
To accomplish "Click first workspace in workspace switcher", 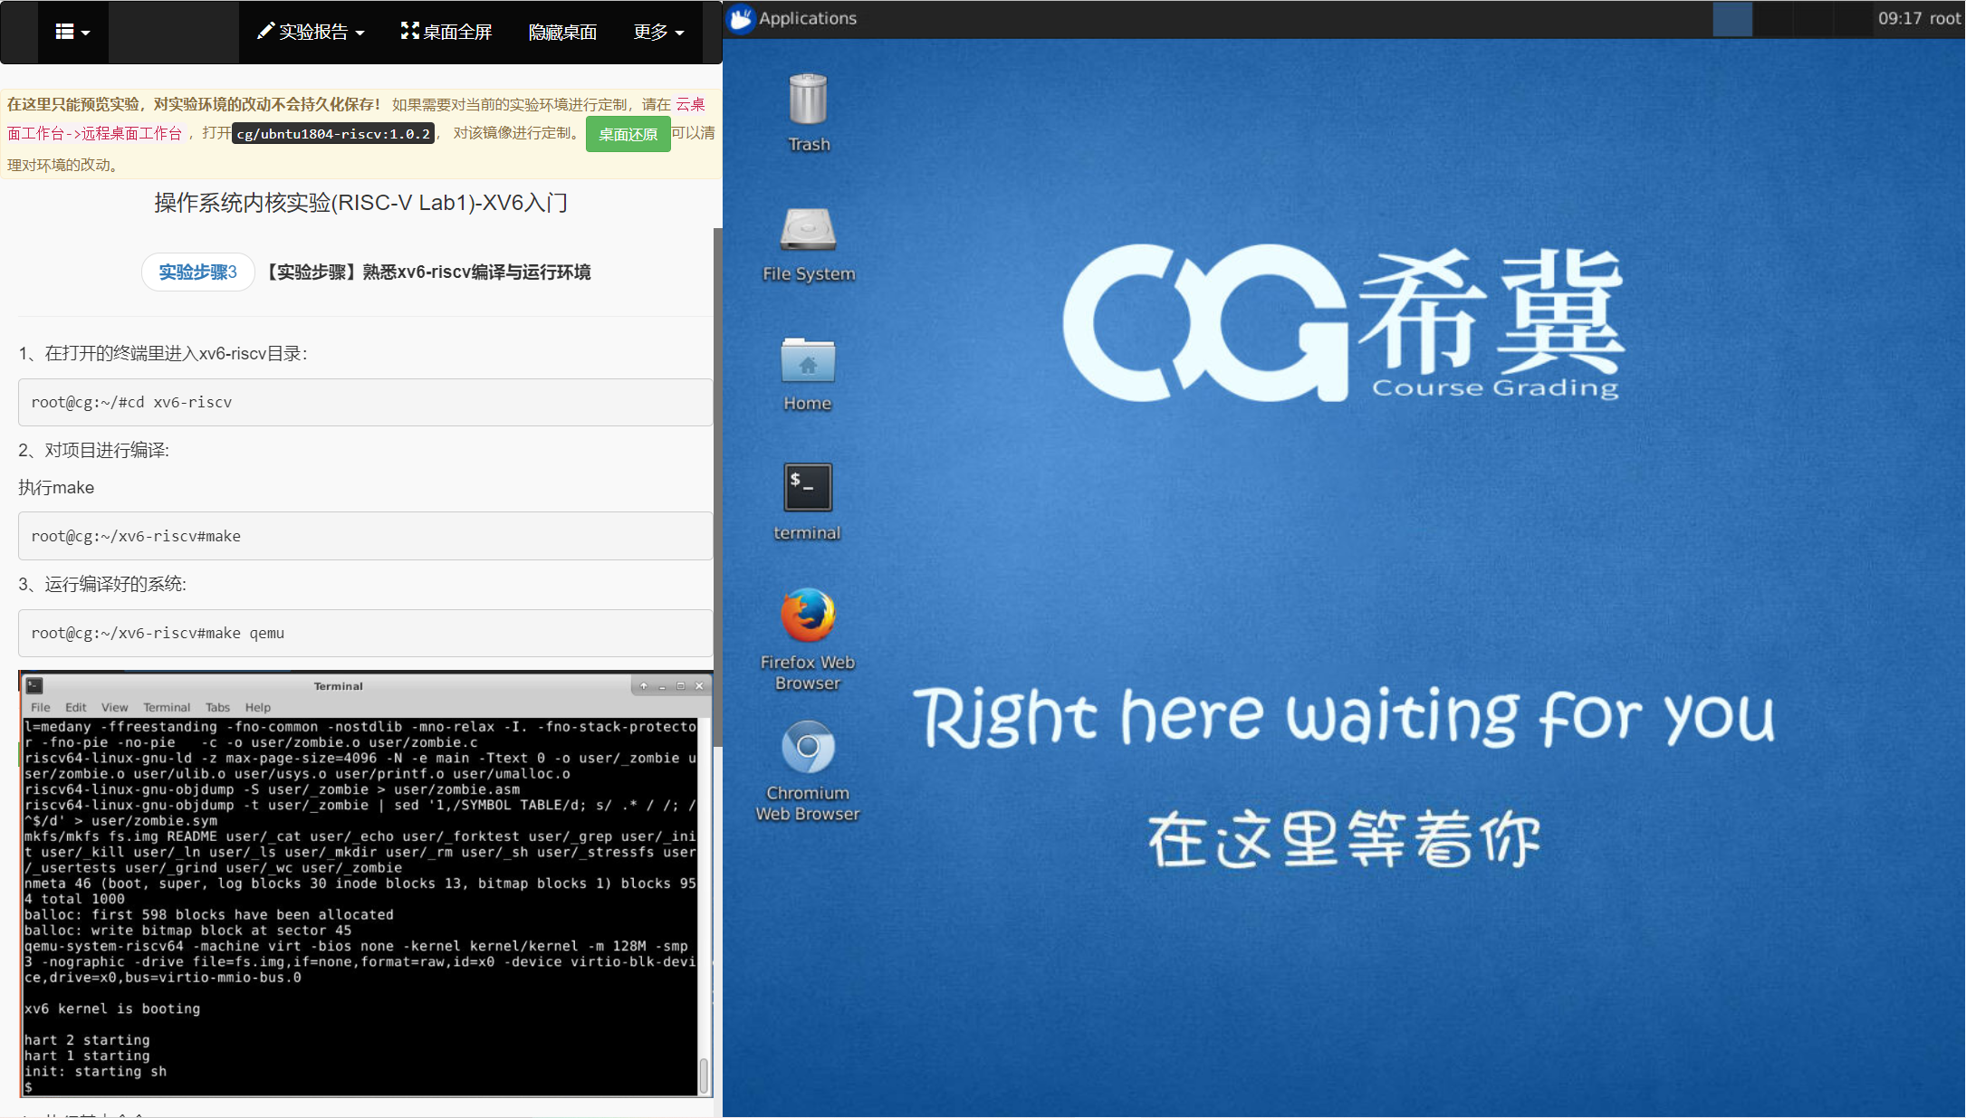I will pos(1732,18).
